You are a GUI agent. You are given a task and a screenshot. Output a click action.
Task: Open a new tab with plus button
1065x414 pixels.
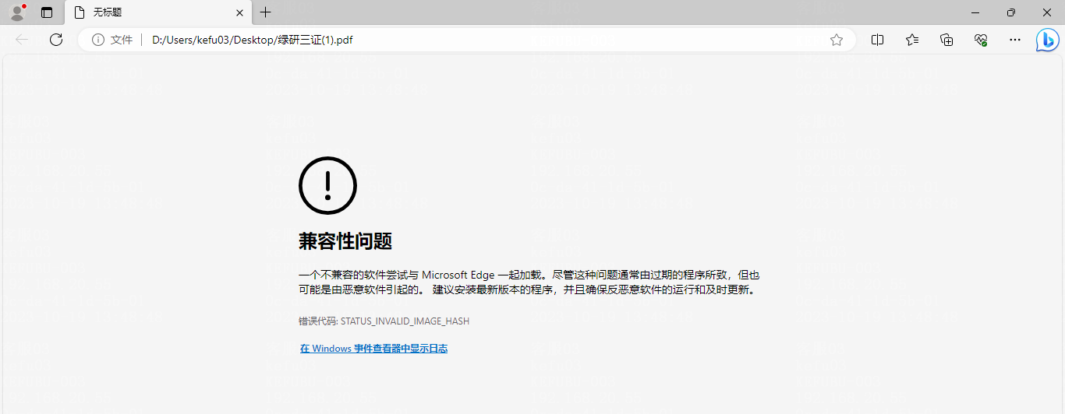266,12
